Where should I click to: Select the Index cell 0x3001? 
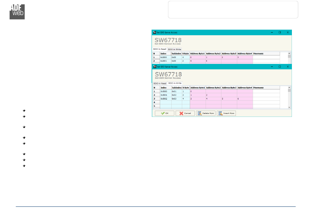click(x=166, y=95)
